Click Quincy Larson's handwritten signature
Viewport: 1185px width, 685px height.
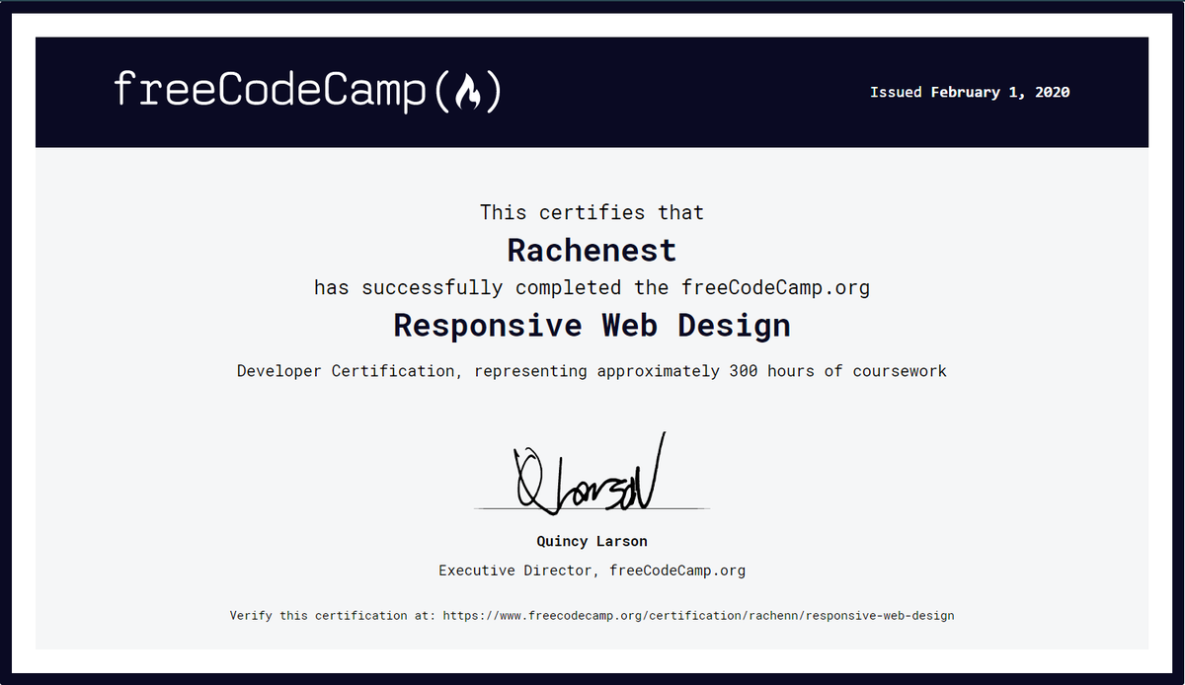pyautogui.click(x=591, y=476)
